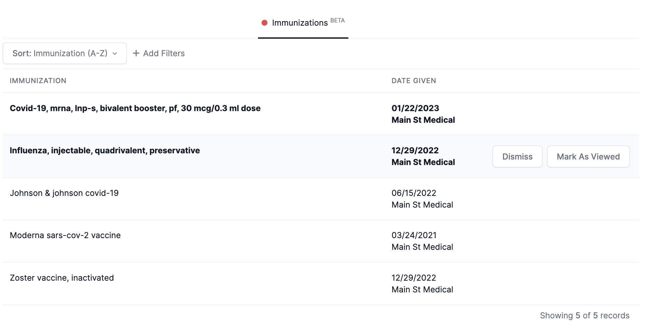Image resolution: width=646 pixels, height=332 pixels.
Task: Select the Influenza, injectable, quadrivalent row
Action: 105,150
